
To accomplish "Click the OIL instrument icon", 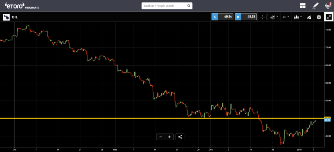I will [6, 17].
